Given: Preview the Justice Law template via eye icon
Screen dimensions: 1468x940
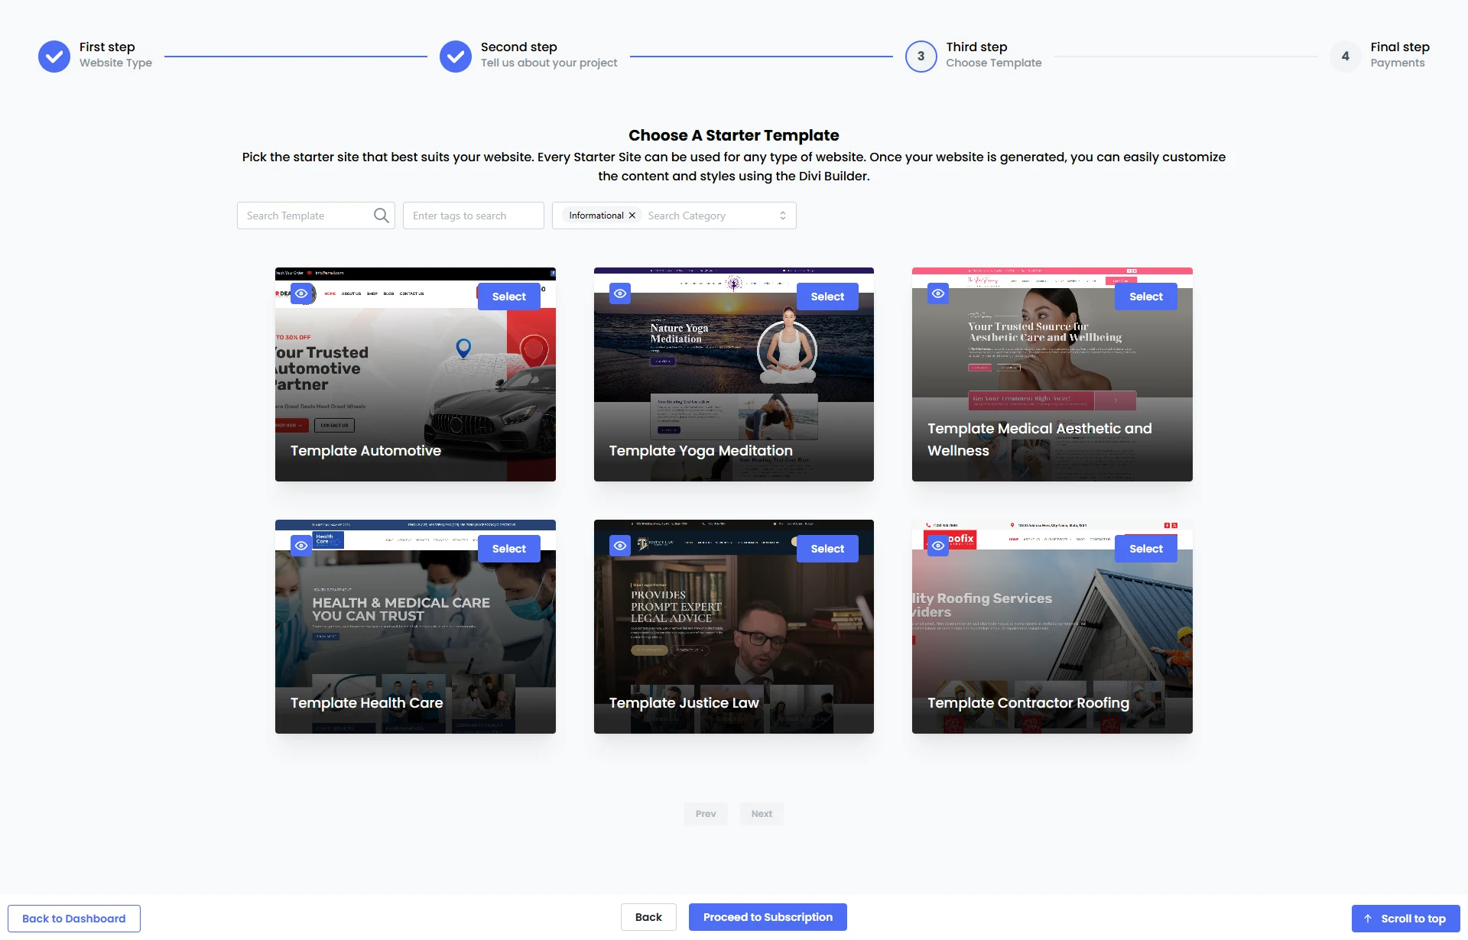Looking at the screenshot, I should pos(620,546).
